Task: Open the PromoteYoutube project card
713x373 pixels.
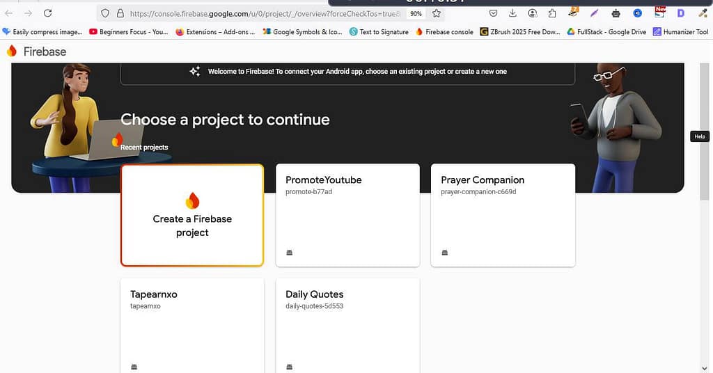Action: pyautogui.click(x=348, y=215)
